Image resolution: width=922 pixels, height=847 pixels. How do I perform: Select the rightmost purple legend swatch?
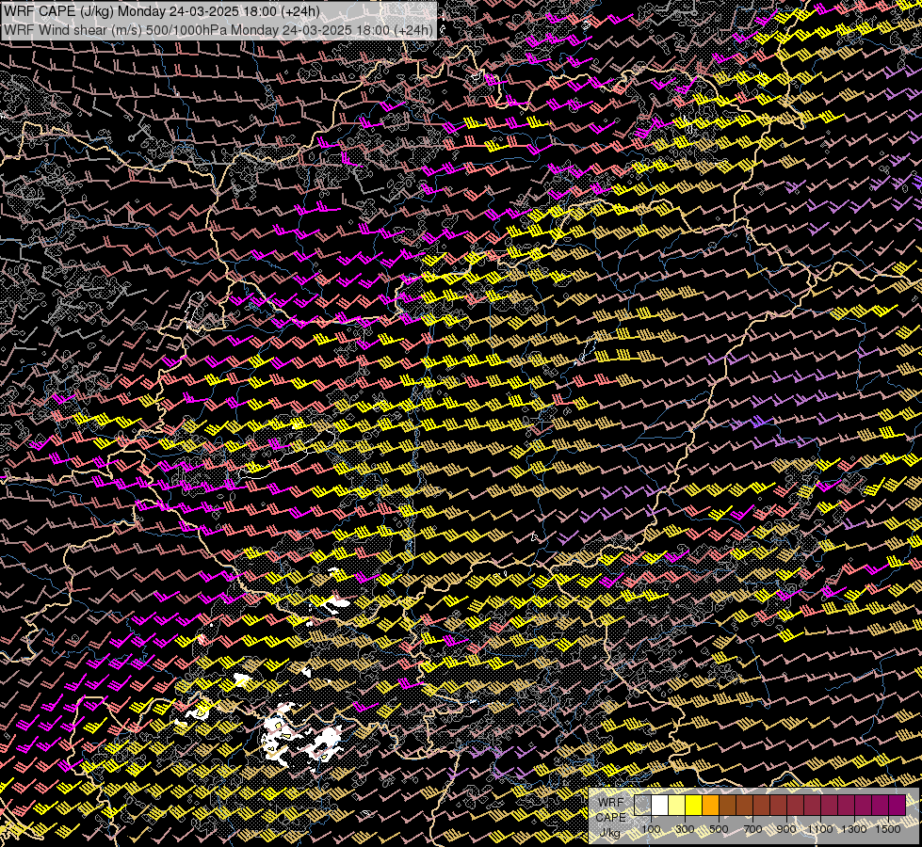(898, 806)
